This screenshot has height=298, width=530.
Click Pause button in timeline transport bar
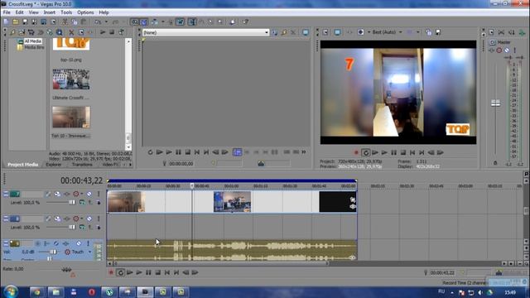pos(148,272)
